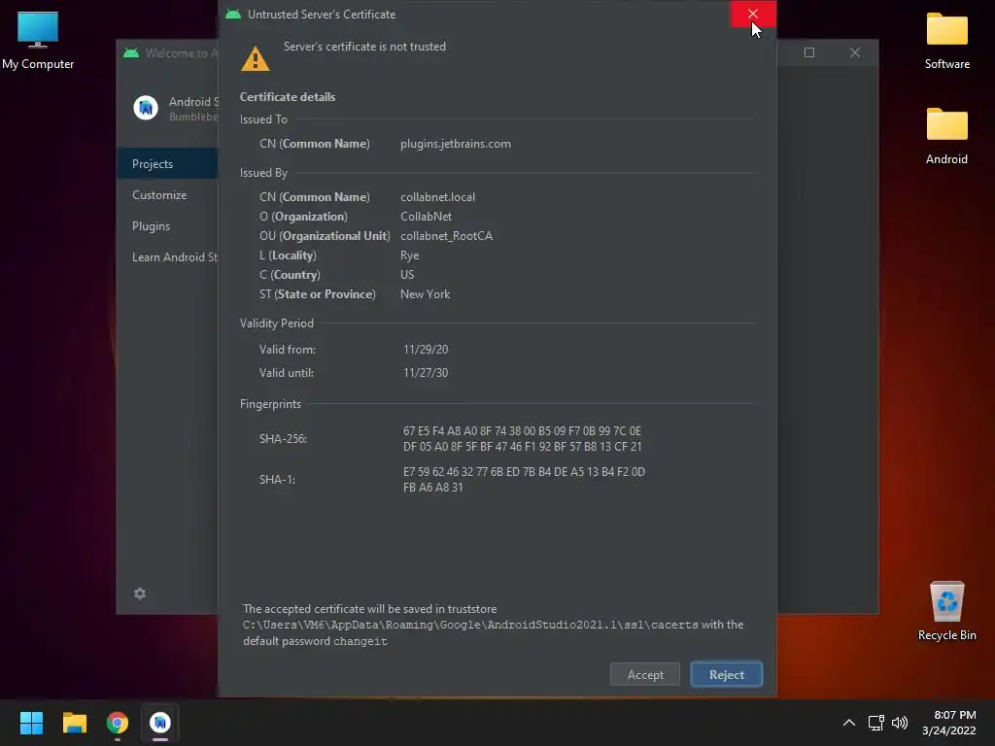Click the truststore cacerts path text
The width and height of the screenshot is (995, 746).
(x=470, y=625)
